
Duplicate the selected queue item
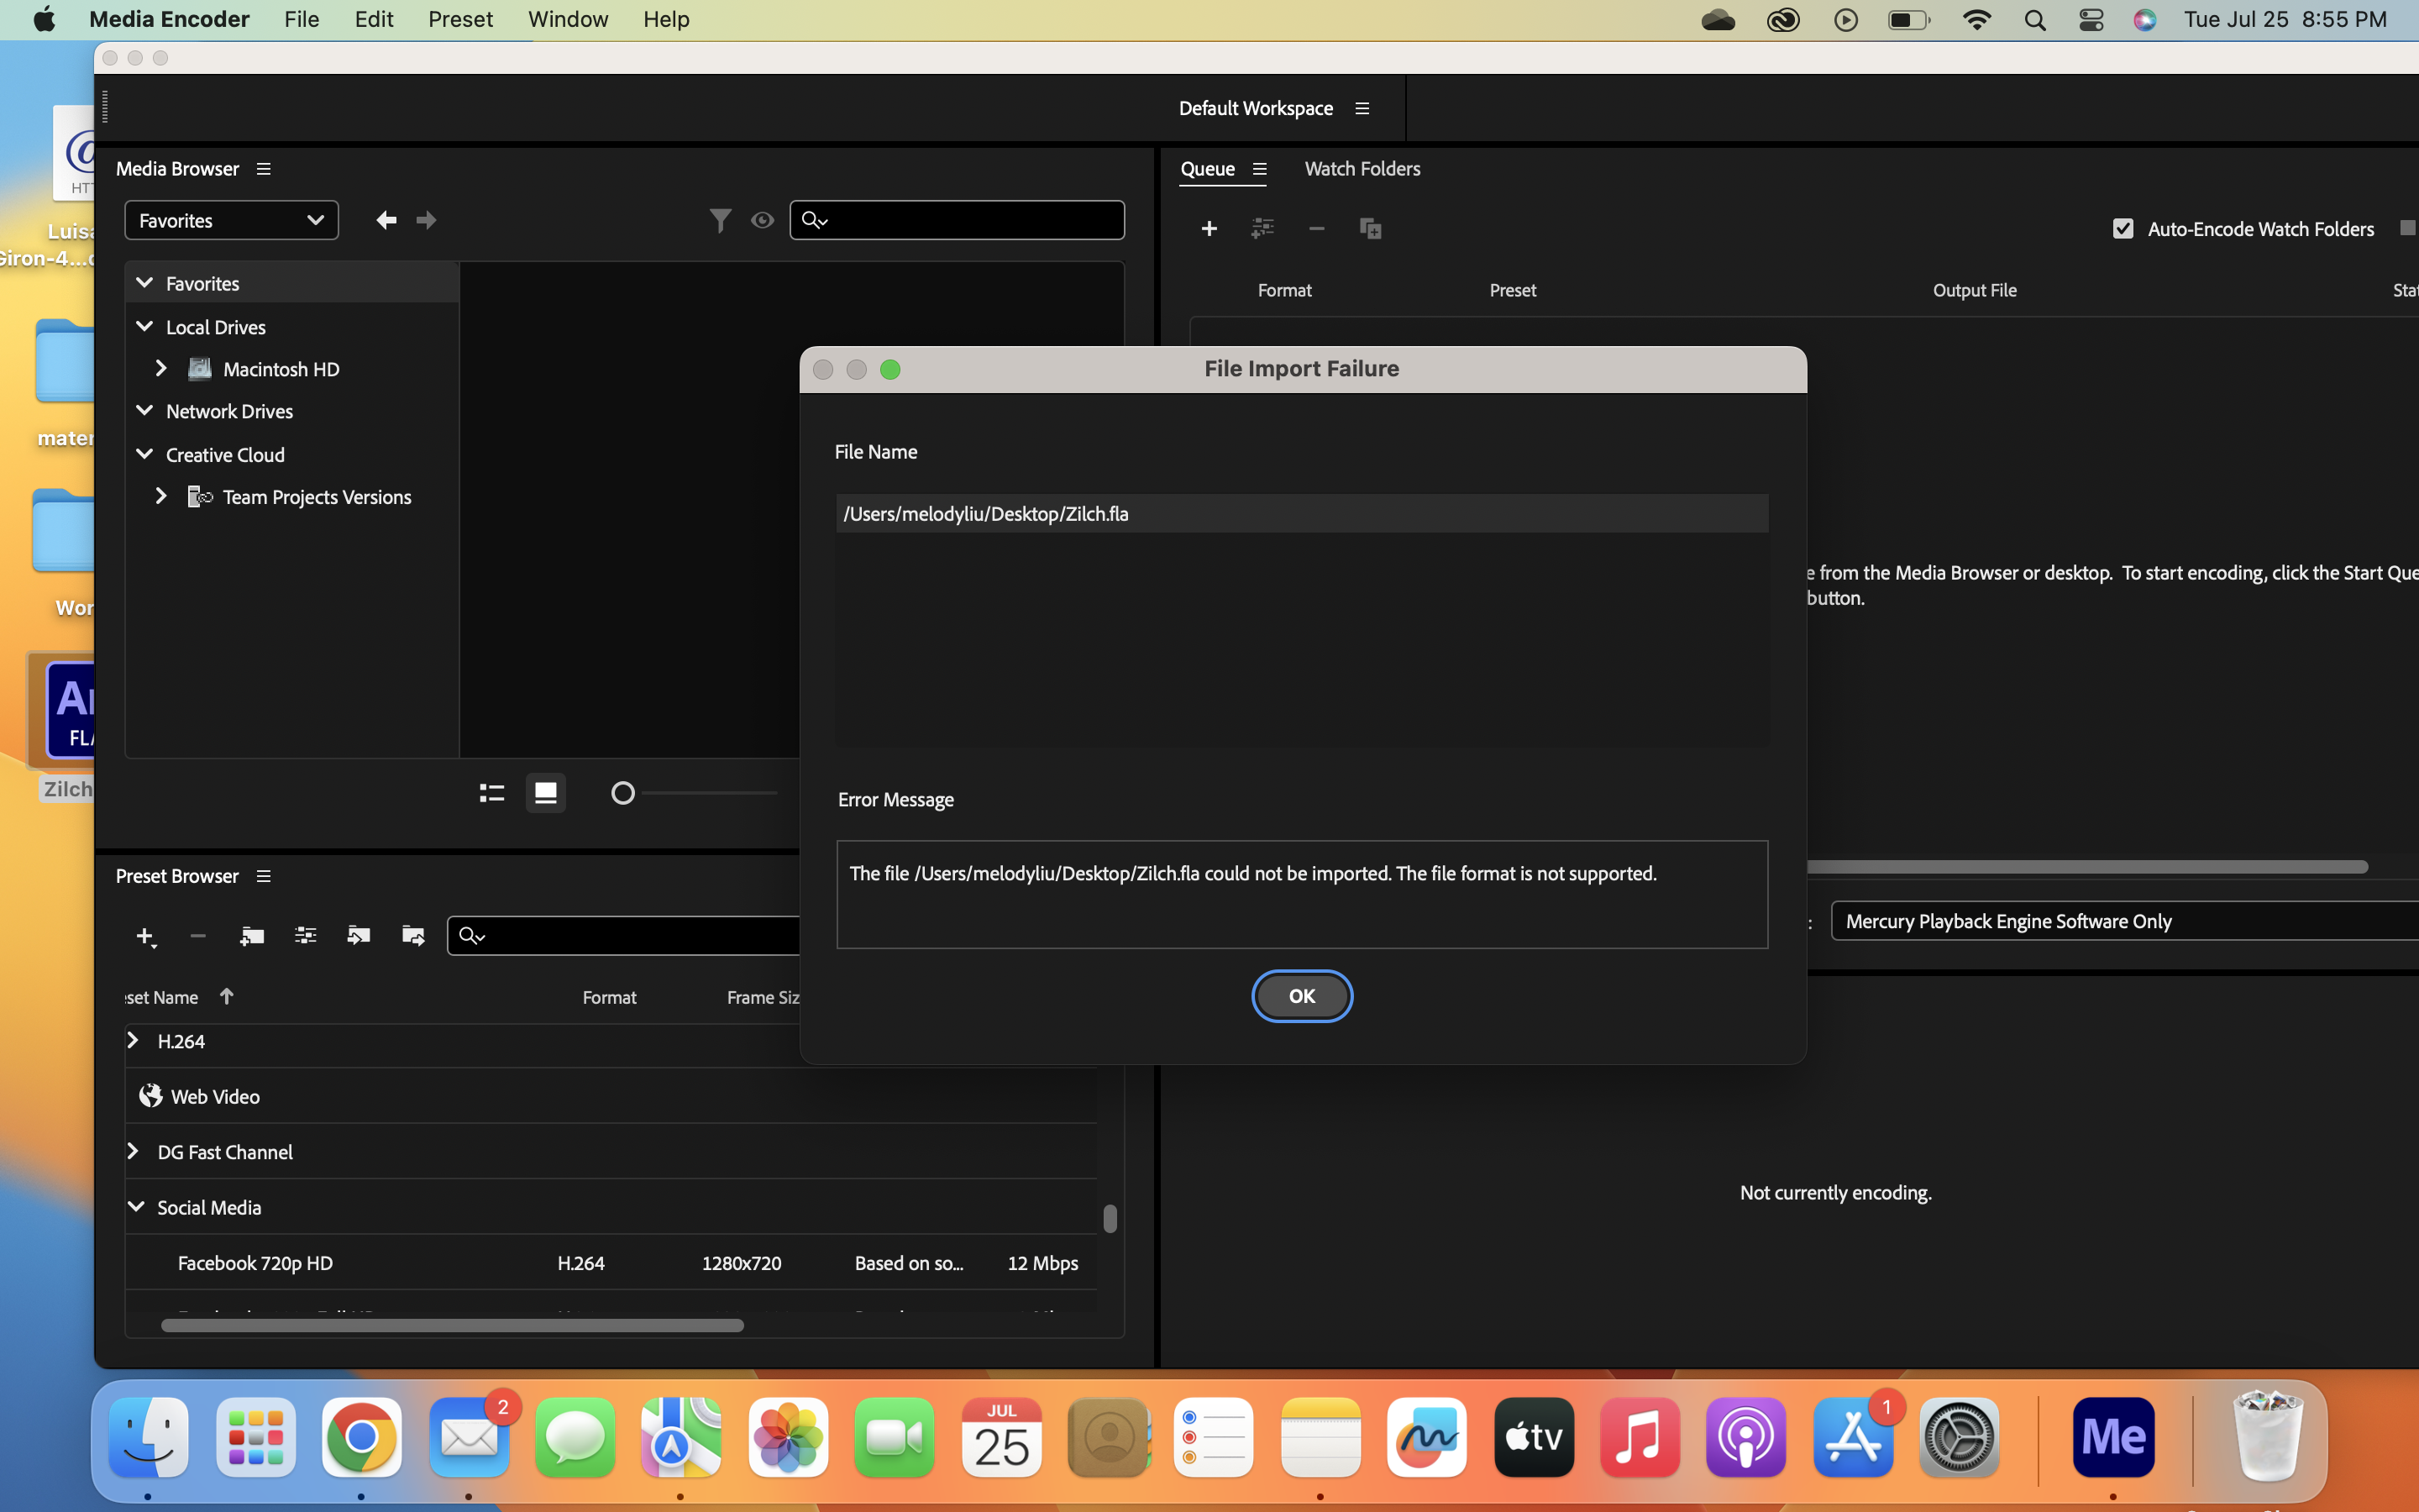1371,228
